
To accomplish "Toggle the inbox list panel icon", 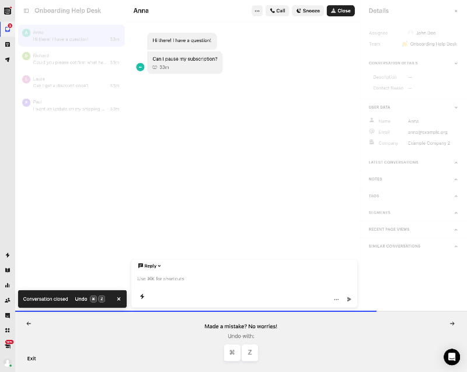I will (x=26, y=11).
